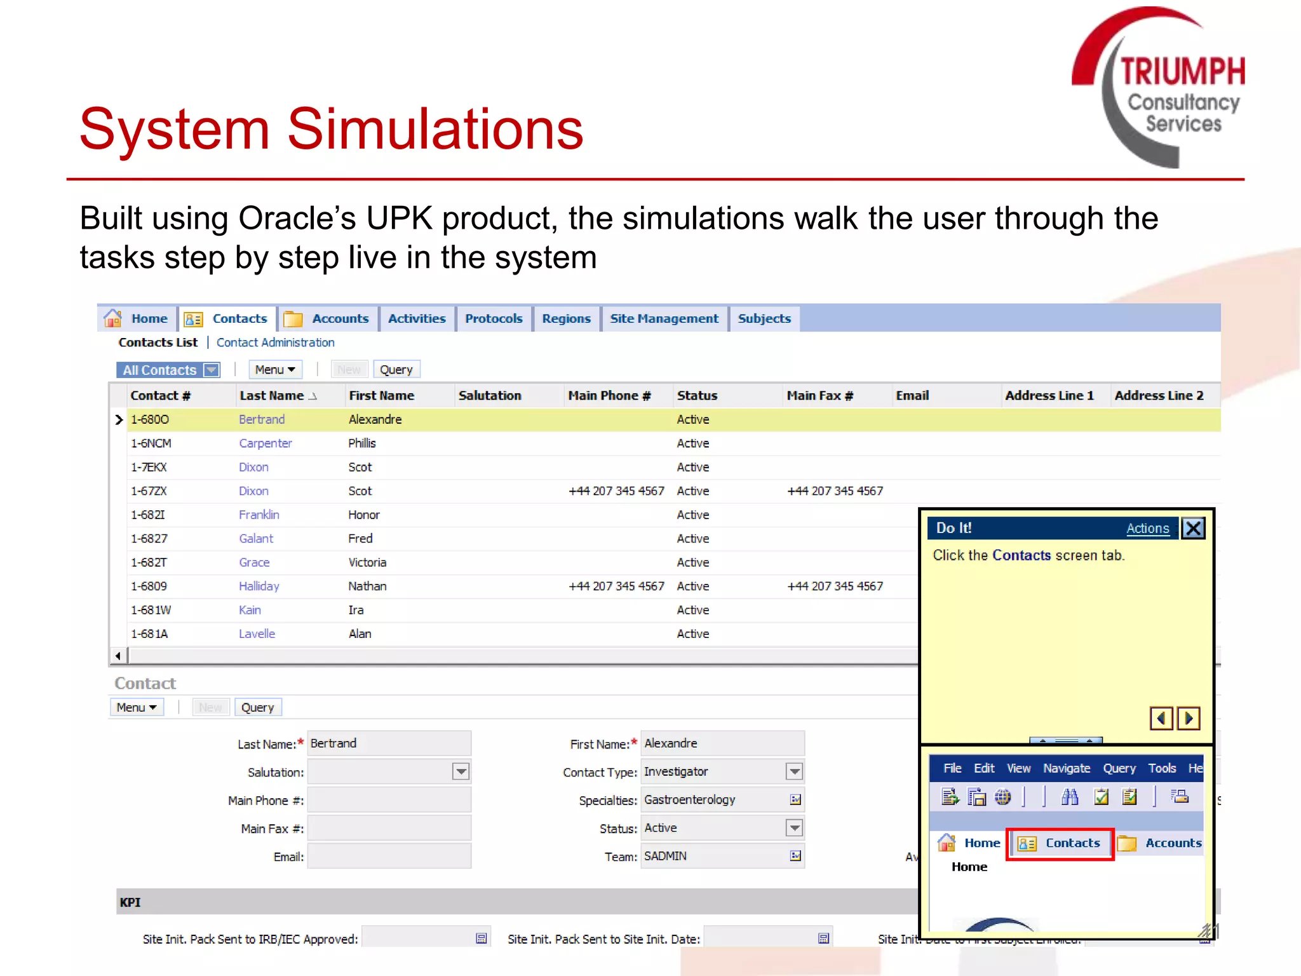Switch to the Site Management tab
This screenshot has width=1301, height=976.
664,319
